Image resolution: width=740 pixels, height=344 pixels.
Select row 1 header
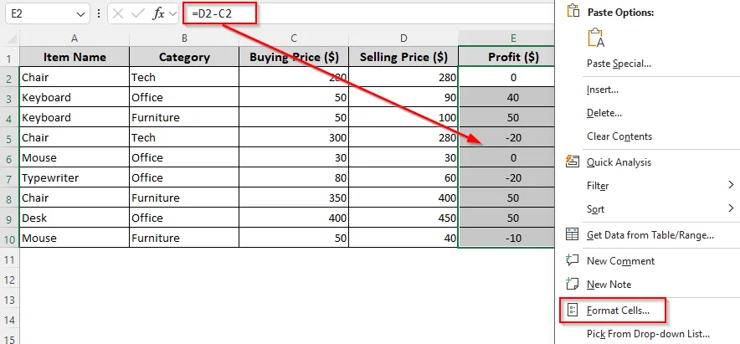pos(9,58)
